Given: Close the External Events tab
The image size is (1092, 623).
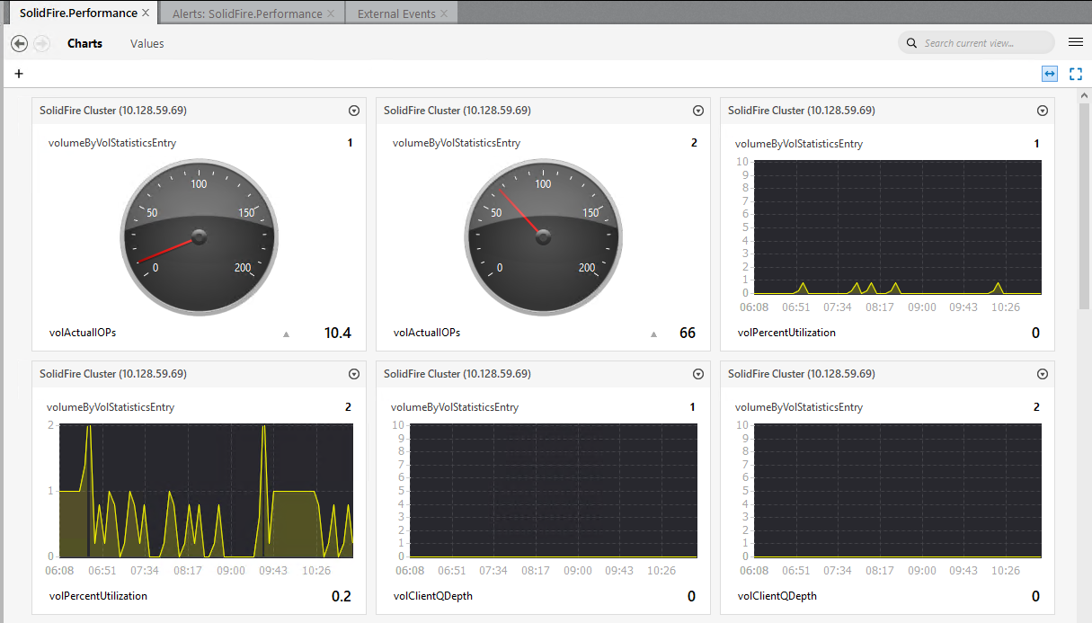Looking at the screenshot, I should [444, 13].
